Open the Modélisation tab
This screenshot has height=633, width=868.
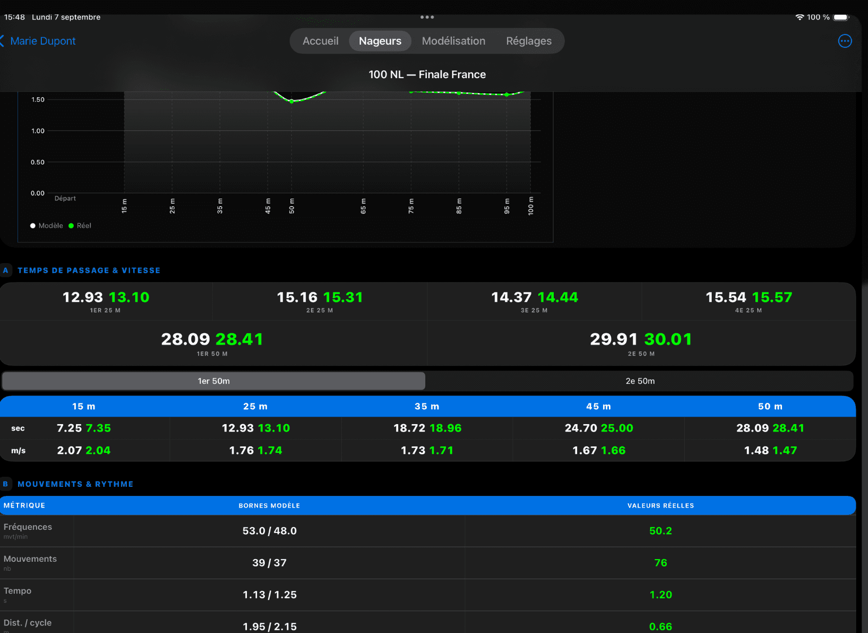[x=453, y=41]
